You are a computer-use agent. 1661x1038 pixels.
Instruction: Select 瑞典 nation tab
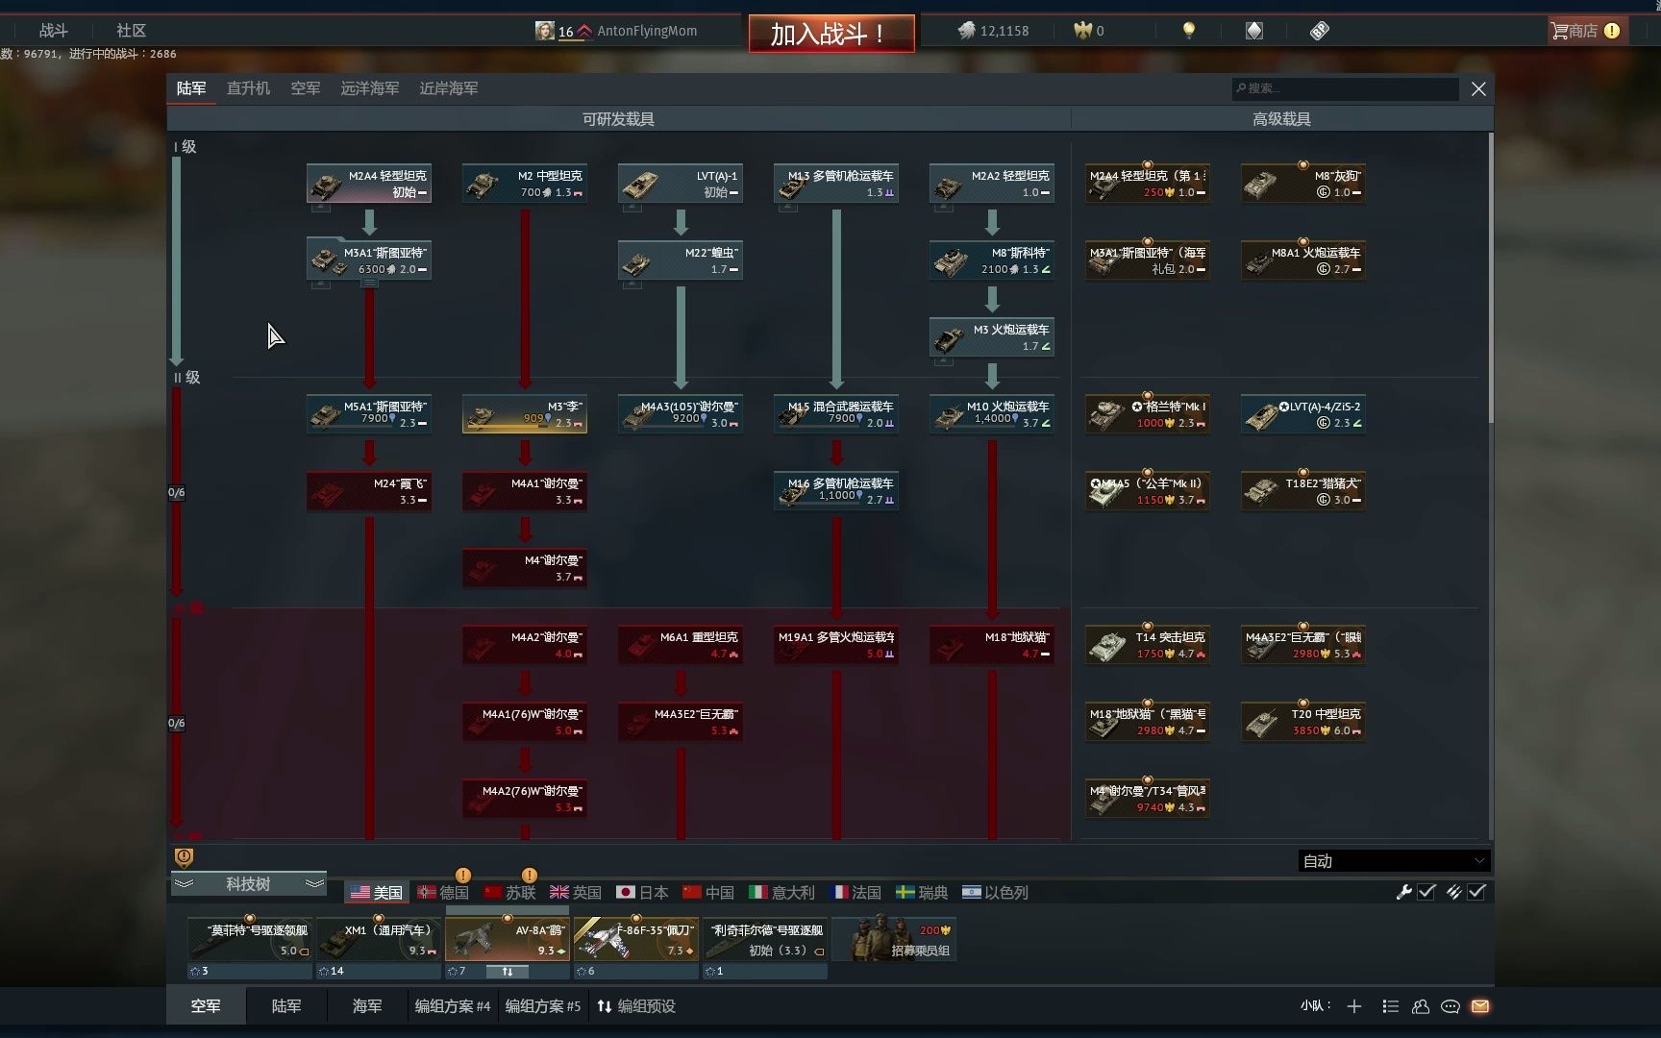922,893
